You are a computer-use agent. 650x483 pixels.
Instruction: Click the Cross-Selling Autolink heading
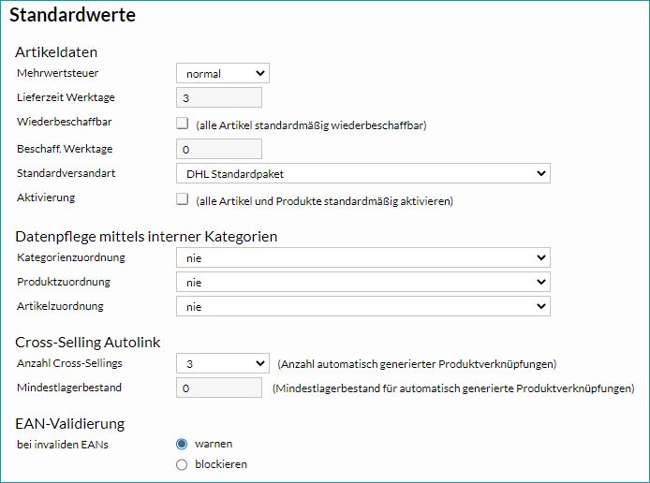(88, 343)
